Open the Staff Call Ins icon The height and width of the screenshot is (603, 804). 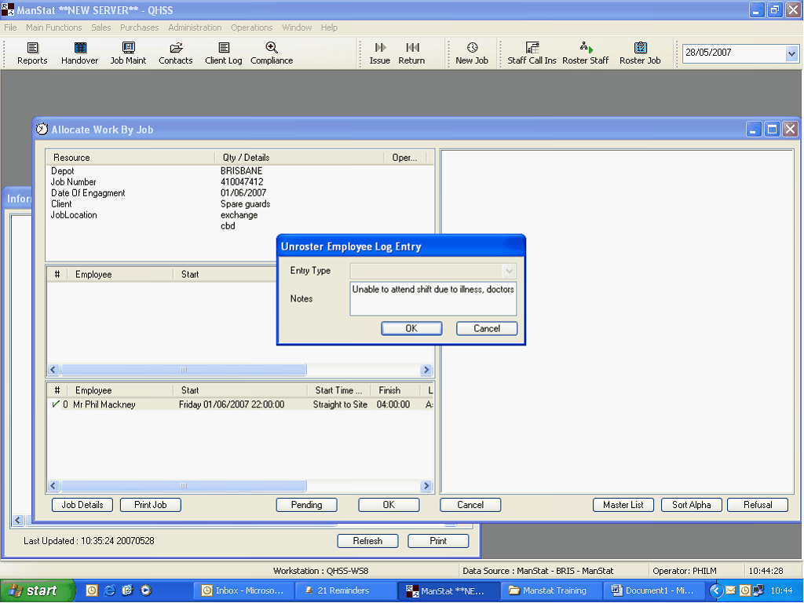point(532,49)
